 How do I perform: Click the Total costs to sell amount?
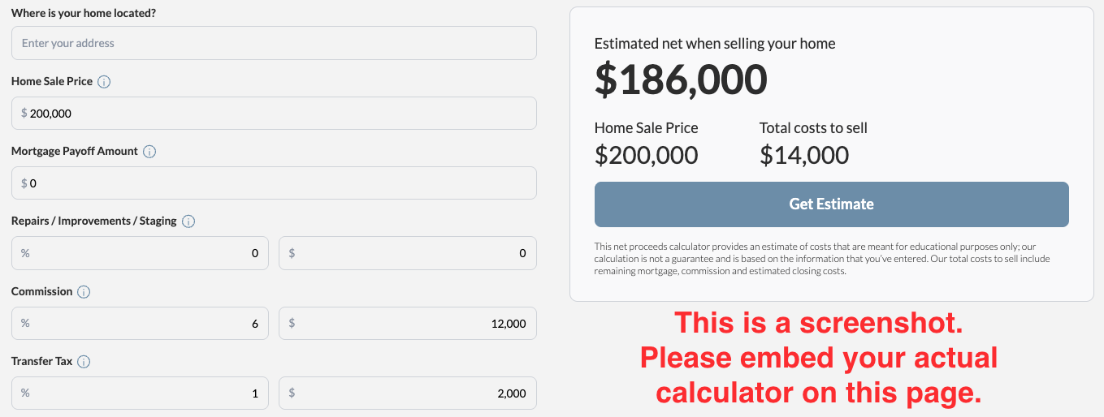[x=803, y=155]
